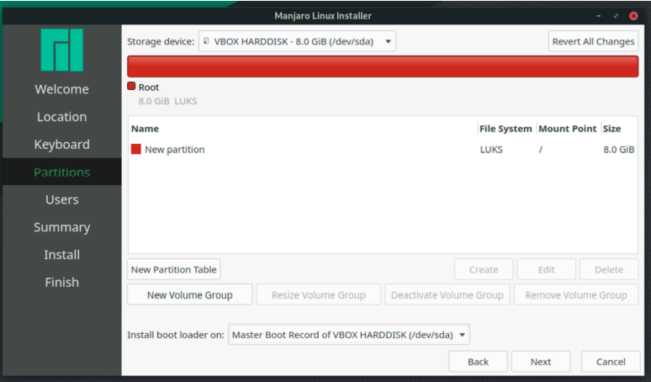Select the Keyboard step in sidebar

62,144
